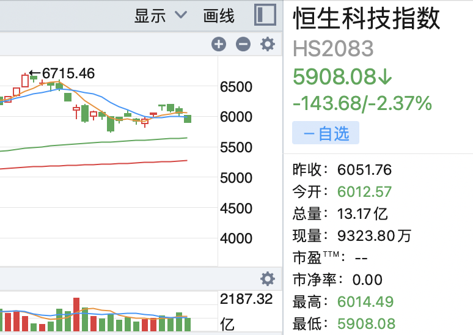Viewport: 473px width, 335px height.
Task: Select the tallest red volume bar
Action: point(76,314)
